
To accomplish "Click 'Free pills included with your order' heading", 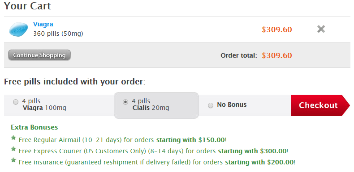I will click(75, 81).
